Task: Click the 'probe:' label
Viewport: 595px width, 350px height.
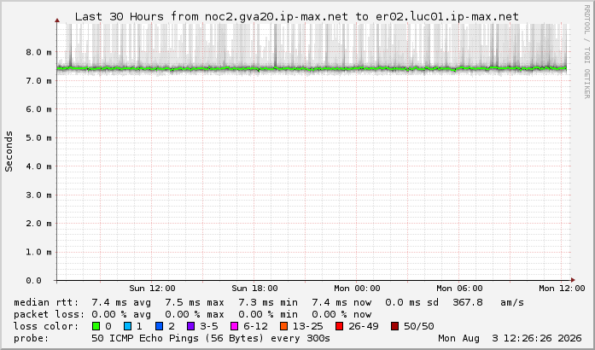Action: [32, 338]
